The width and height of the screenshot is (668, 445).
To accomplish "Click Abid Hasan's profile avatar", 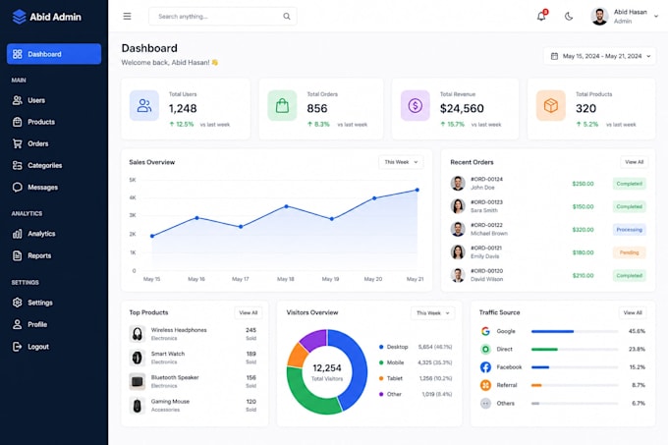I will [x=599, y=16].
